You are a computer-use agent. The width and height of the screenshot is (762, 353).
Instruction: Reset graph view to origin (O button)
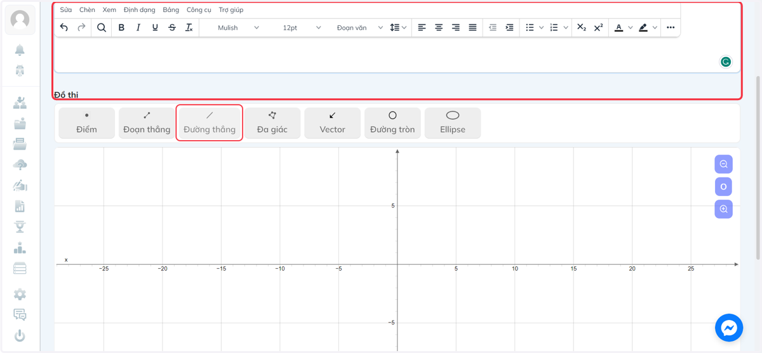tap(723, 187)
